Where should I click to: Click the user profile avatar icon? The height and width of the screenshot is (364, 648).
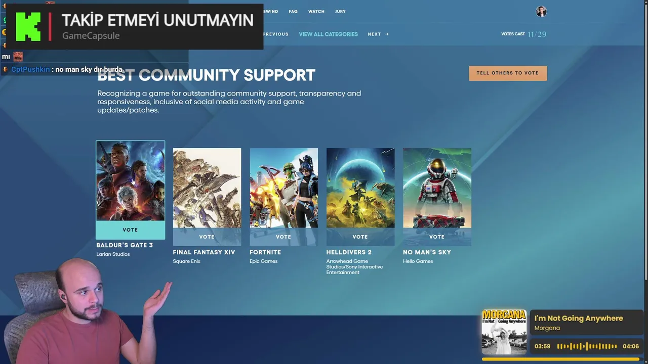[x=541, y=12]
